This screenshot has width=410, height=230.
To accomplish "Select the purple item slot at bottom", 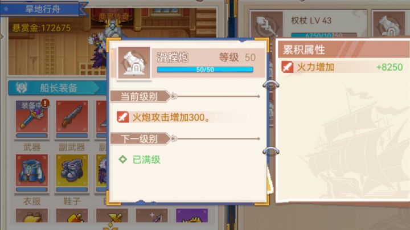I will coord(192,215).
